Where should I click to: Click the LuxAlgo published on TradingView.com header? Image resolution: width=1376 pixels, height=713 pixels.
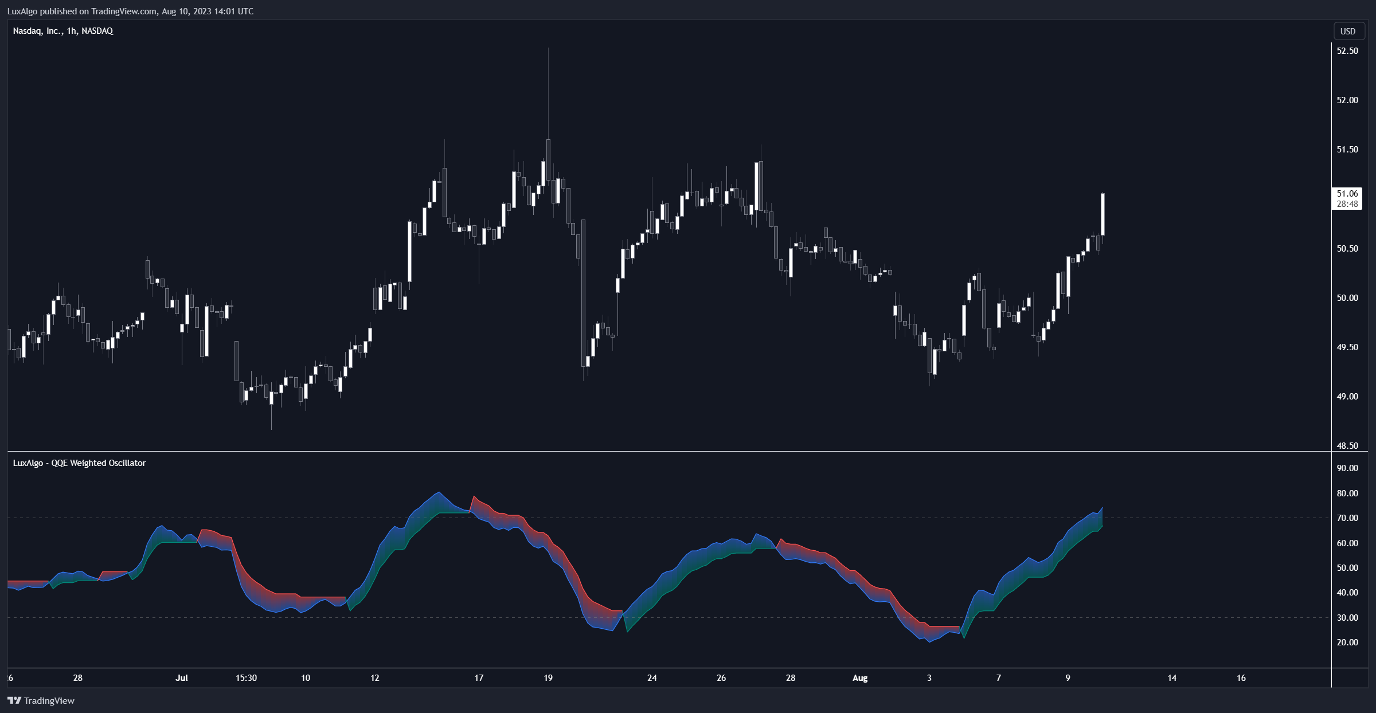click(130, 11)
